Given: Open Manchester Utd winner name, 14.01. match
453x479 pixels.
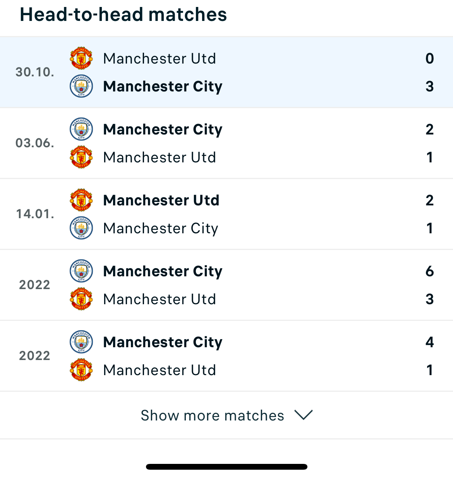Looking at the screenshot, I should point(161,200).
